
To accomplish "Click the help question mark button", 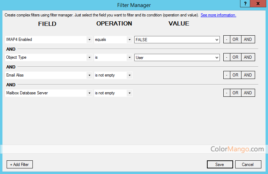I will [245, 3].
